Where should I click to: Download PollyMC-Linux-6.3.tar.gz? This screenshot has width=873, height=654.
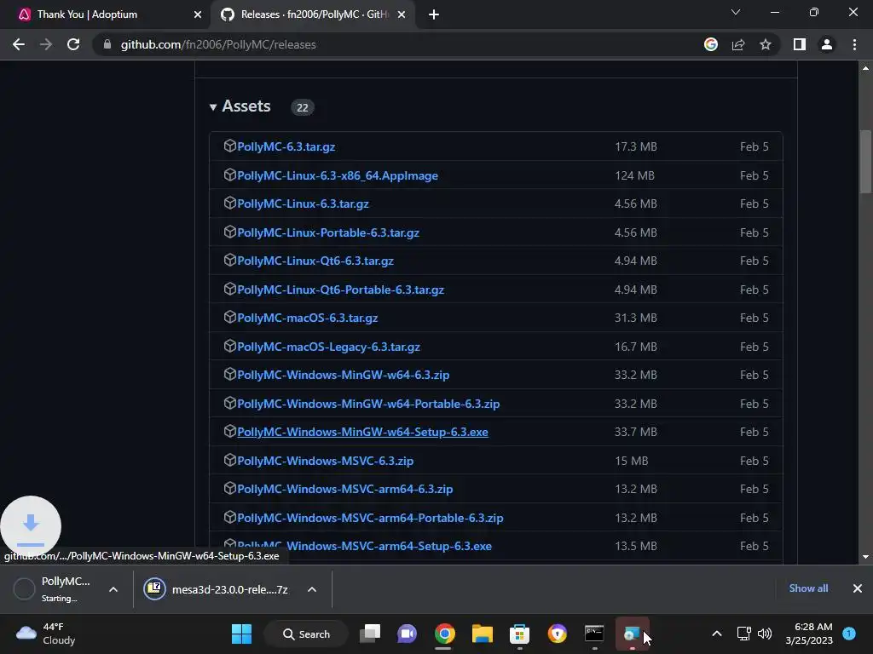pos(303,204)
